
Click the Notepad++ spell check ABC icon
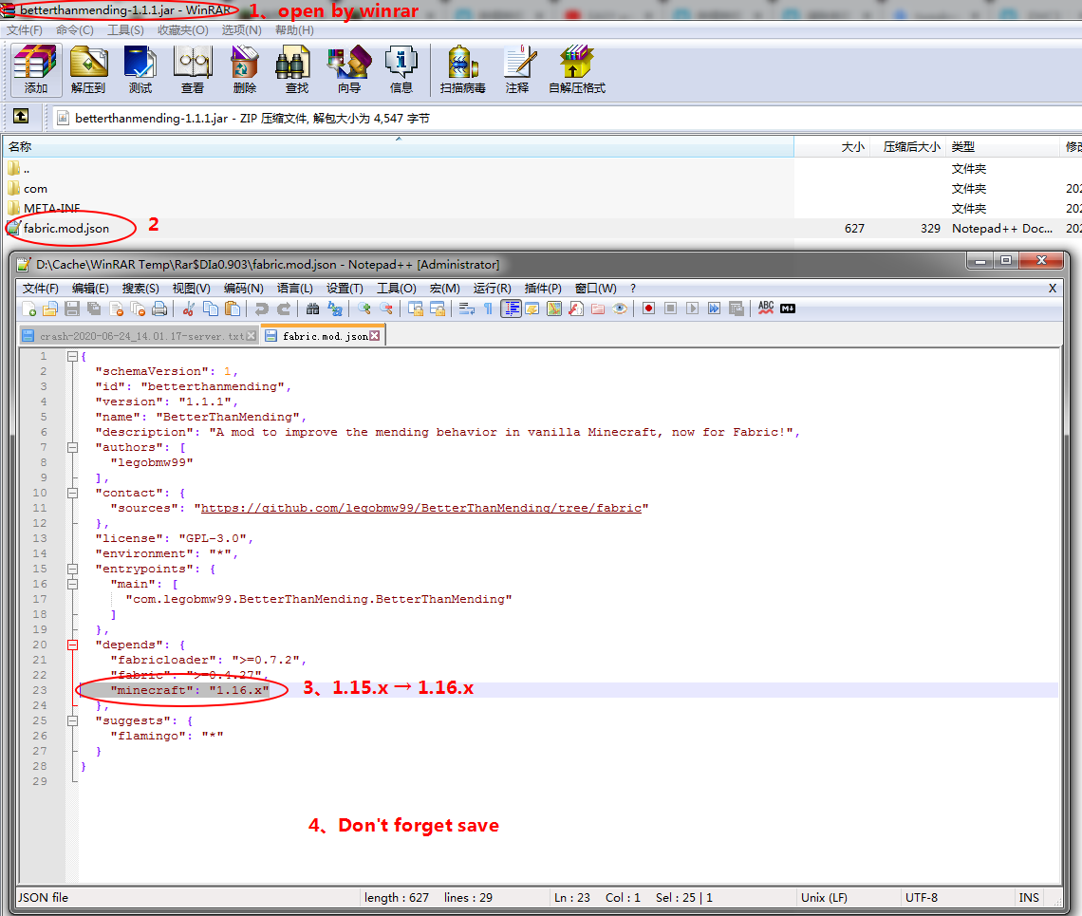click(x=766, y=308)
